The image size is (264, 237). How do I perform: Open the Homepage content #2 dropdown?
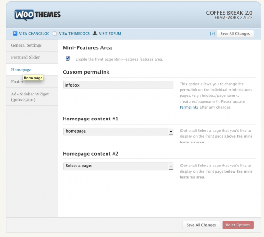coord(118,166)
